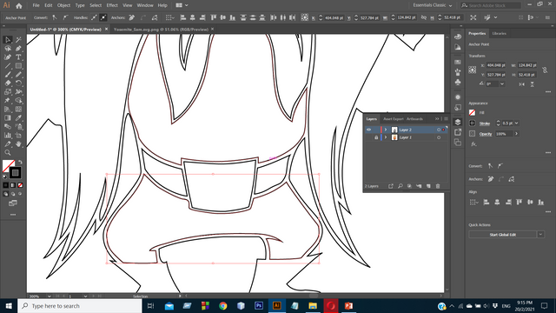
Task: Select the Zoom tool
Action: (x=8, y=153)
